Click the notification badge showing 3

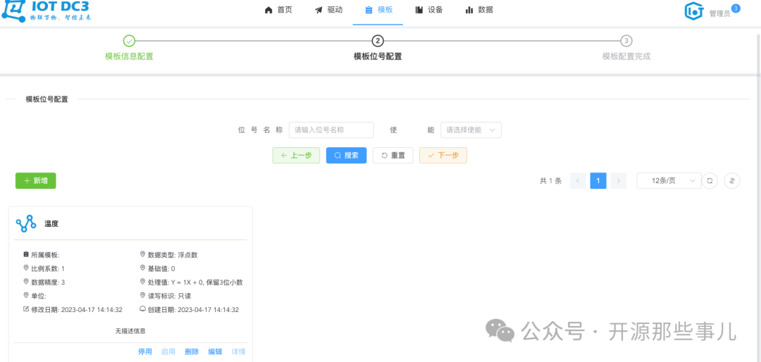pos(736,8)
